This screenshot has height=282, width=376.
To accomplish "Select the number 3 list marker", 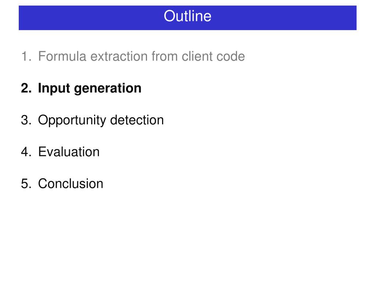I will 26,120.
